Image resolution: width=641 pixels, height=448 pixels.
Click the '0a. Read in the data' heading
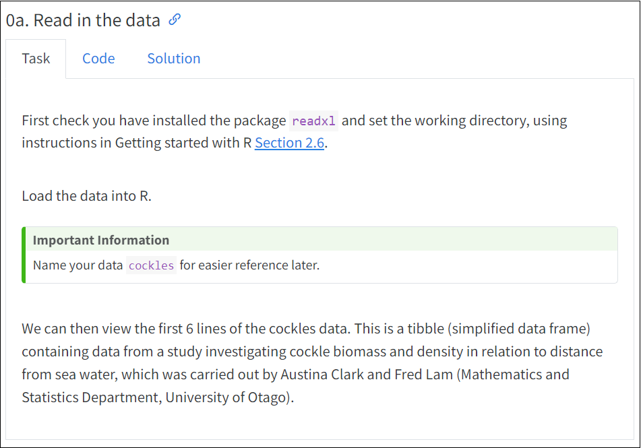coord(83,20)
